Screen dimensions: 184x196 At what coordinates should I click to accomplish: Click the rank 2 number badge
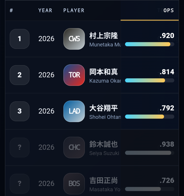[x=20, y=75]
